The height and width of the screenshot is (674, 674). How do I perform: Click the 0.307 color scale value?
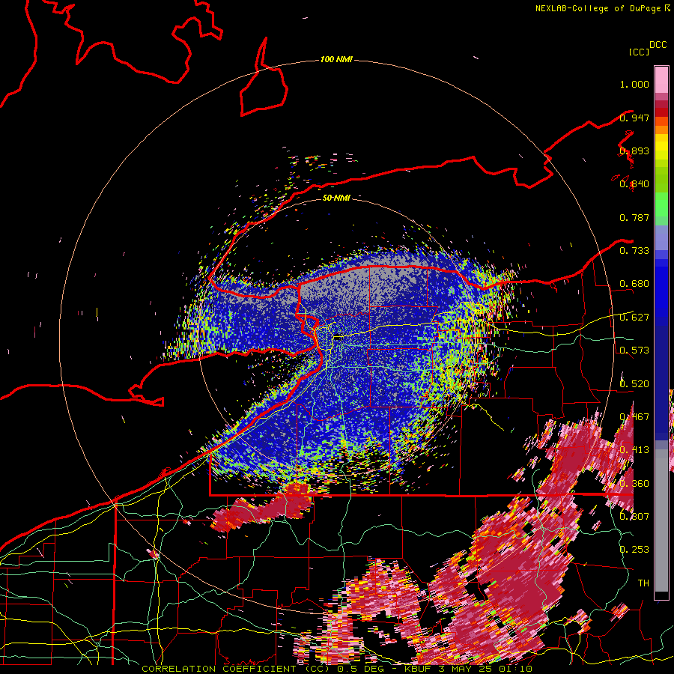point(634,516)
